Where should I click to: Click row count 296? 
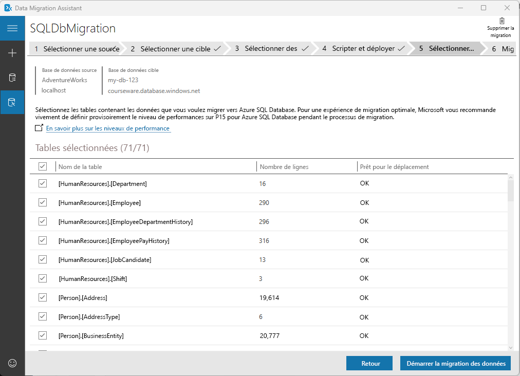click(x=264, y=221)
